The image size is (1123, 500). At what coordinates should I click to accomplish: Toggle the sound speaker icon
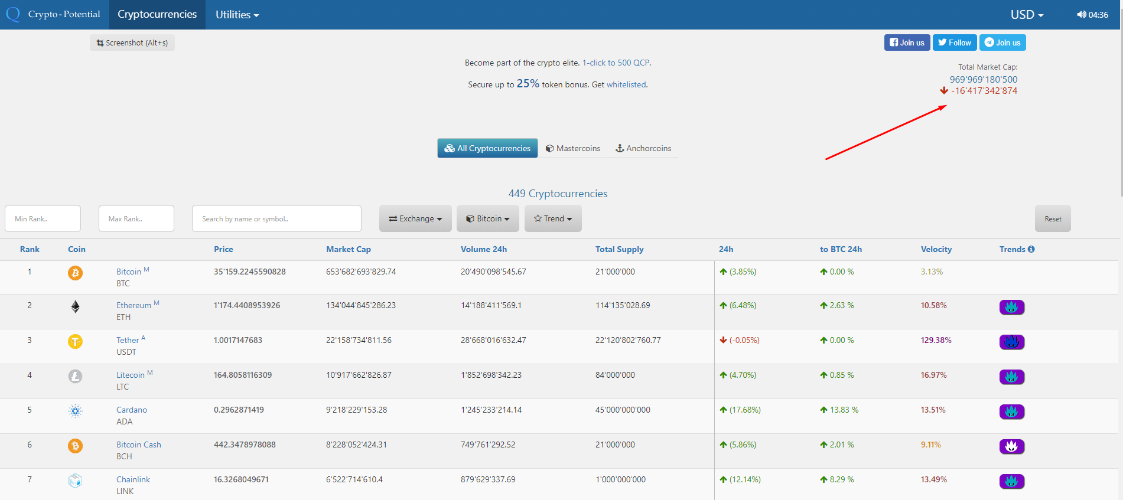1081,15
